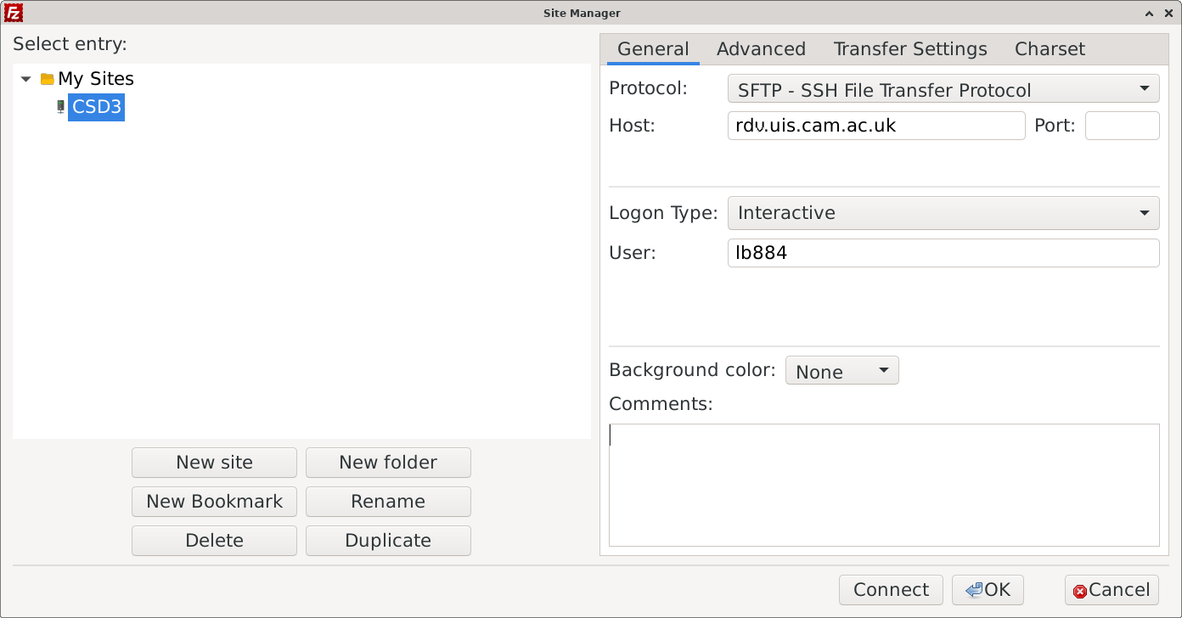Screen dimensions: 1182x618
Task: Click the New folder button
Action: (388, 463)
